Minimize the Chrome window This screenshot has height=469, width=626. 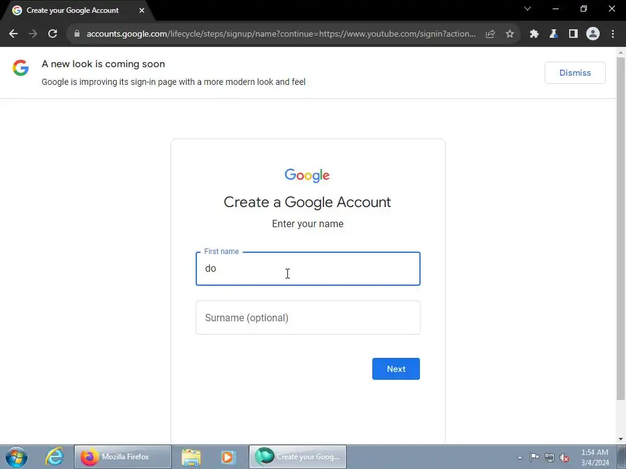click(555, 9)
